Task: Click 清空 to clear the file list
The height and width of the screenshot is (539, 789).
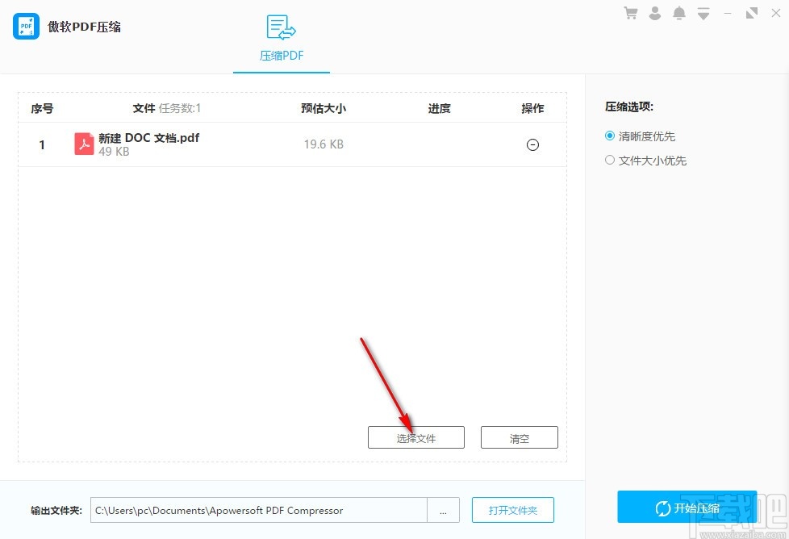Action: pyautogui.click(x=520, y=437)
